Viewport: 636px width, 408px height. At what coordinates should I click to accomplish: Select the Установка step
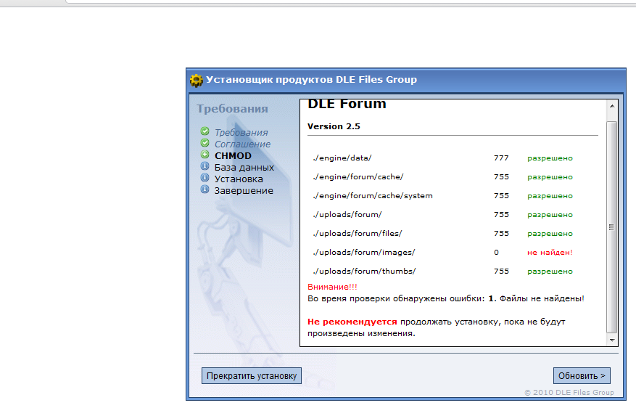[x=239, y=179]
